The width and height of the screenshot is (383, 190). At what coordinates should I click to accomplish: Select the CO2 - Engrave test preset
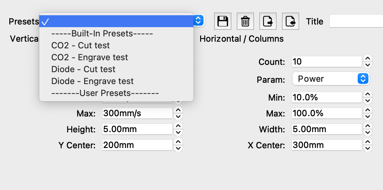click(x=90, y=57)
